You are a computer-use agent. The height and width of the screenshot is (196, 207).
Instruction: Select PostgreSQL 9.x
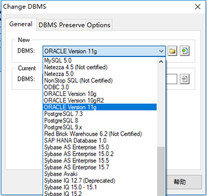click(x=100, y=127)
